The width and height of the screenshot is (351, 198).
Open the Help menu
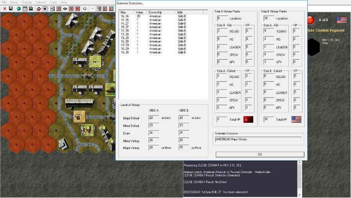coord(64,2)
